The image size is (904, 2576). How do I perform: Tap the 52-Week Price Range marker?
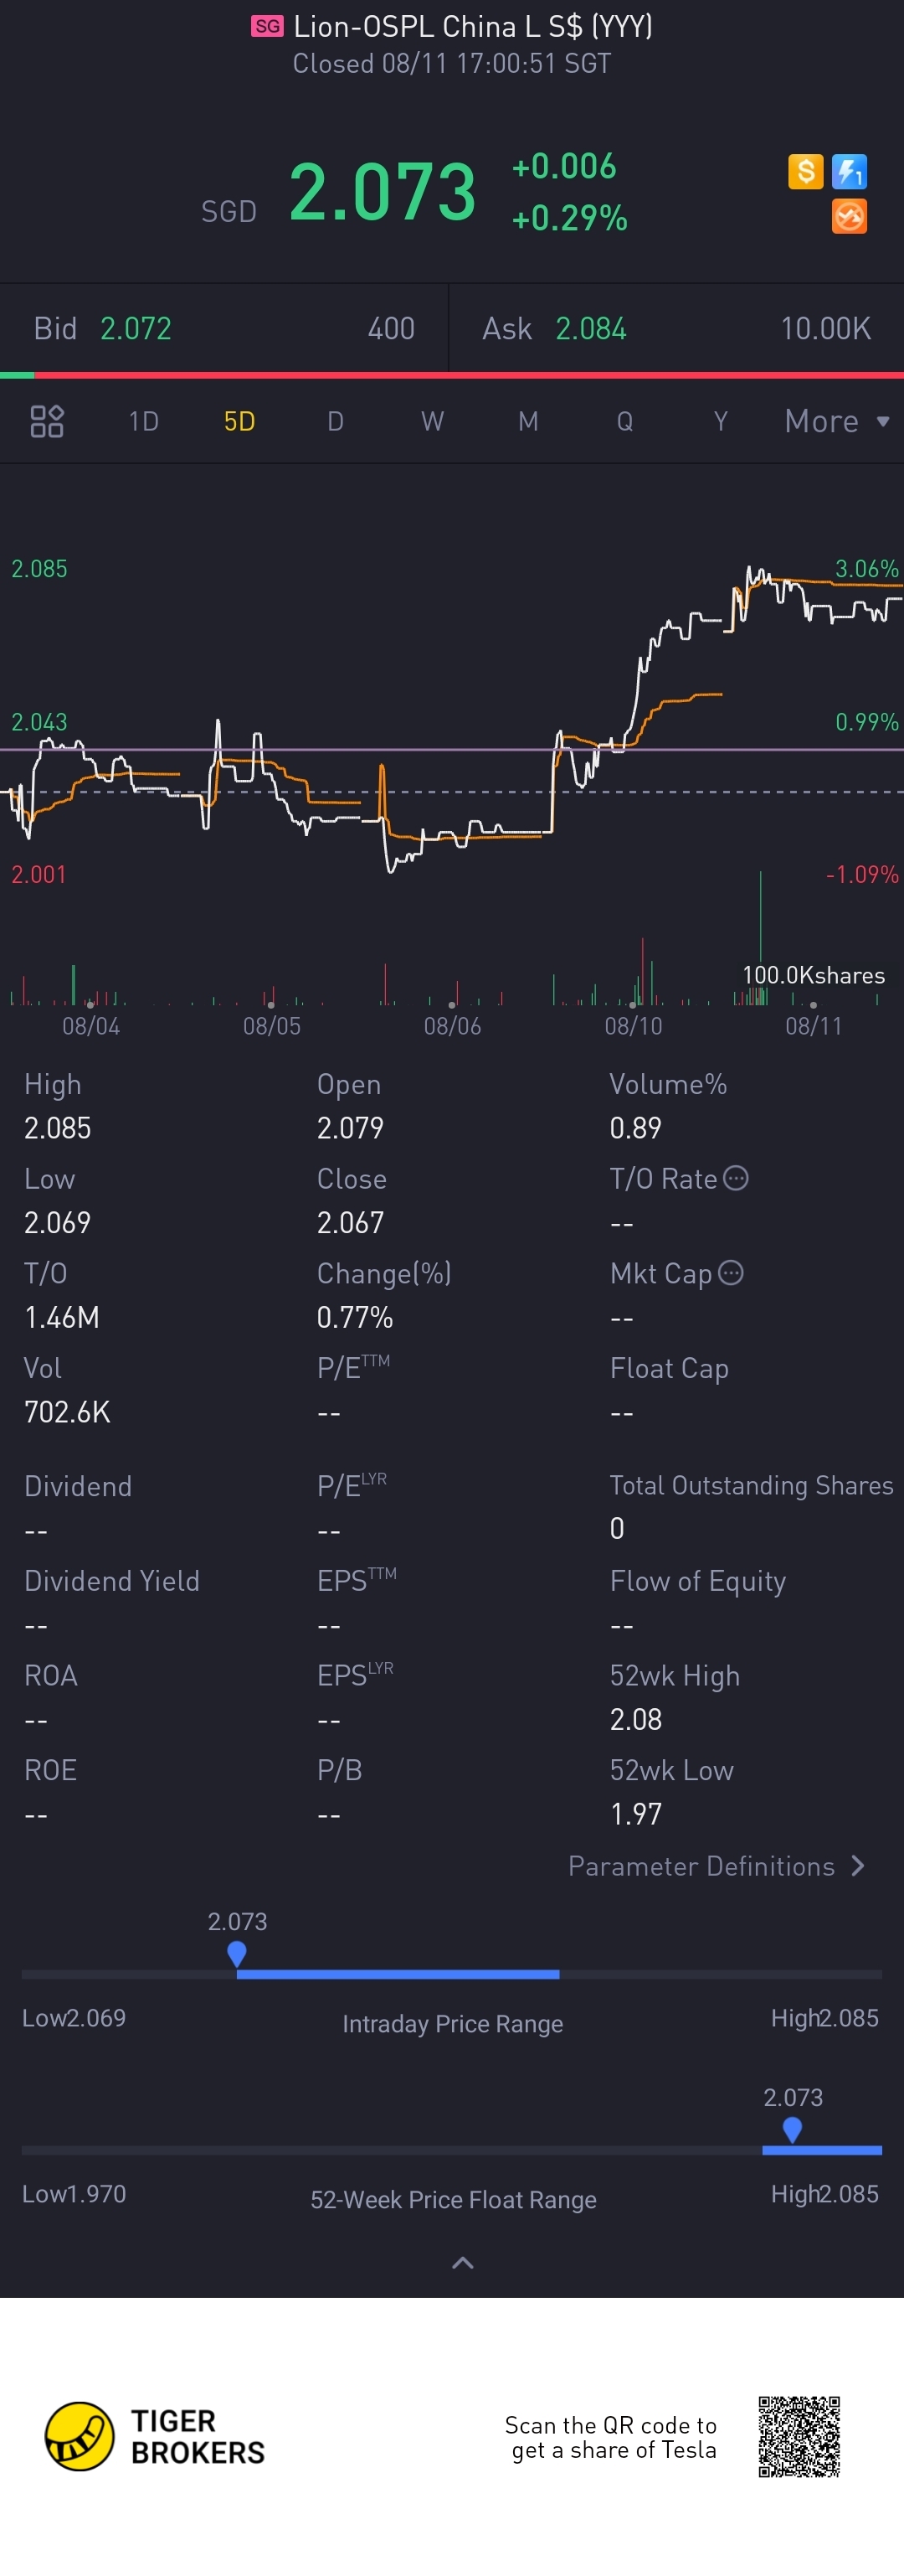click(792, 2130)
